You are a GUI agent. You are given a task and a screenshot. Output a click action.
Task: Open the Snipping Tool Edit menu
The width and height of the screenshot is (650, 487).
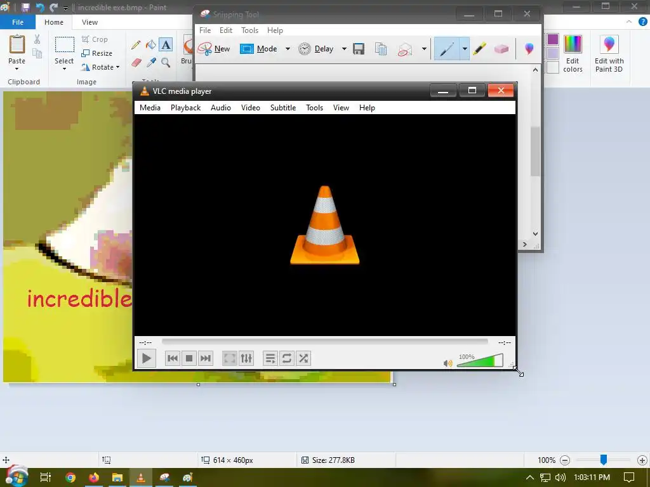coord(226,30)
